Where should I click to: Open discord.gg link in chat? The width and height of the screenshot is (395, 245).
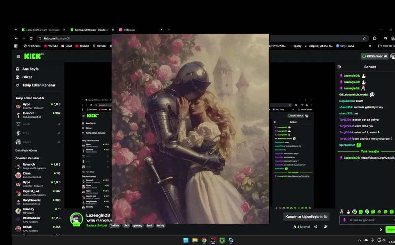click(x=378, y=158)
